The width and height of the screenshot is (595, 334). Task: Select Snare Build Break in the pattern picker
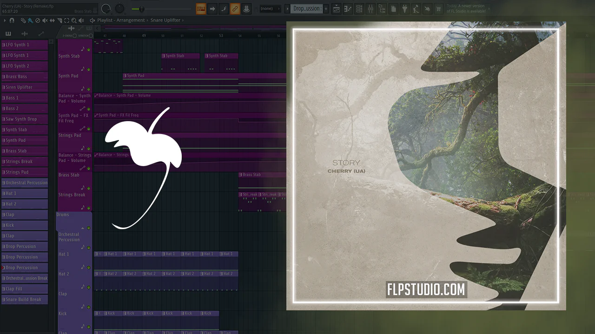pos(25,300)
